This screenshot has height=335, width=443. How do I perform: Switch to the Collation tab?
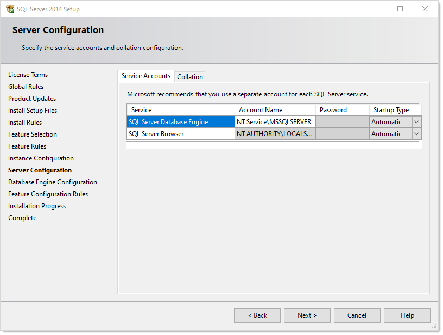190,77
